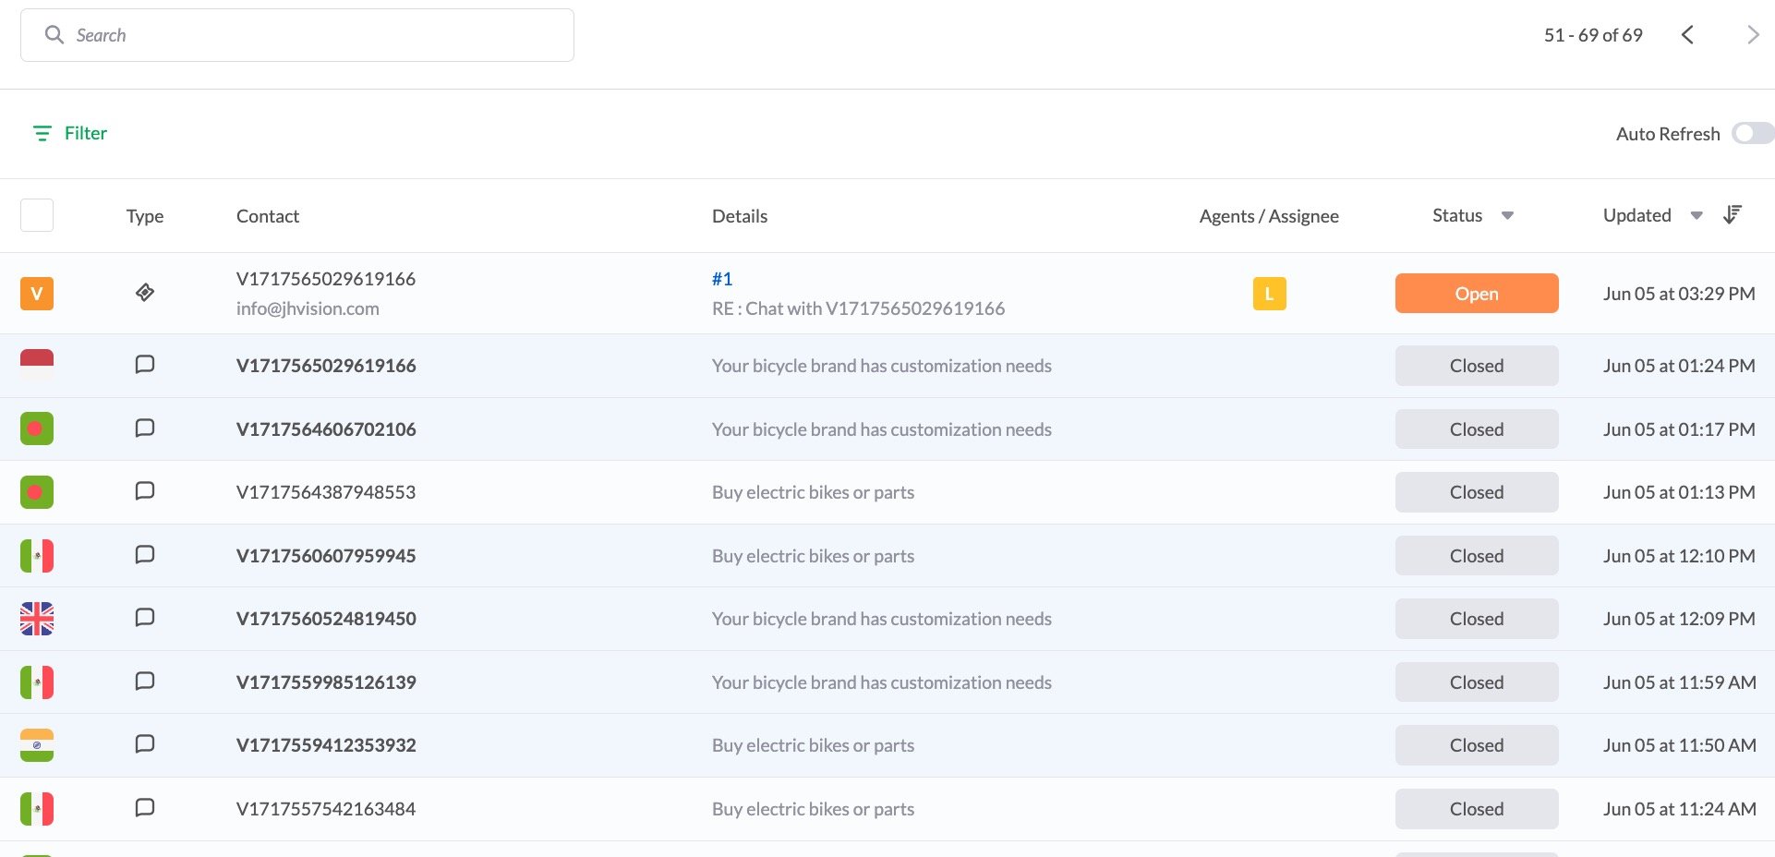This screenshot has height=857, width=1775.
Task: Focus the Search input field
Action: click(297, 35)
